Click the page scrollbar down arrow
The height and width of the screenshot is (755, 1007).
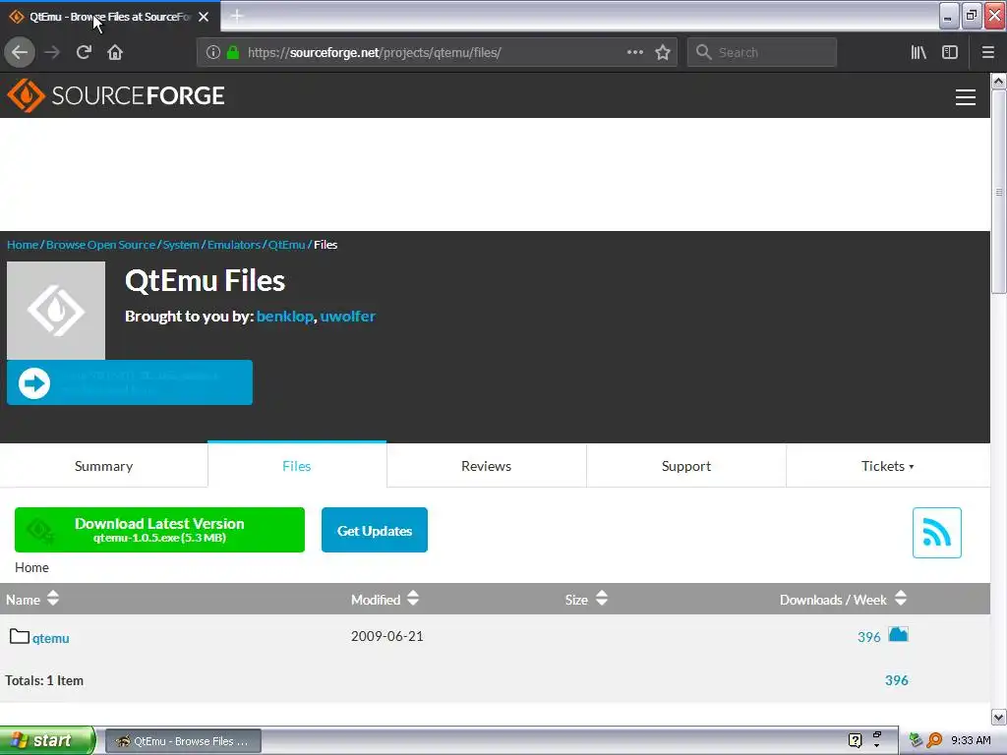click(x=999, y=717)
